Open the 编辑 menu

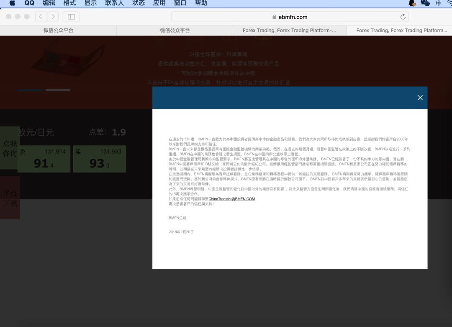49,3
